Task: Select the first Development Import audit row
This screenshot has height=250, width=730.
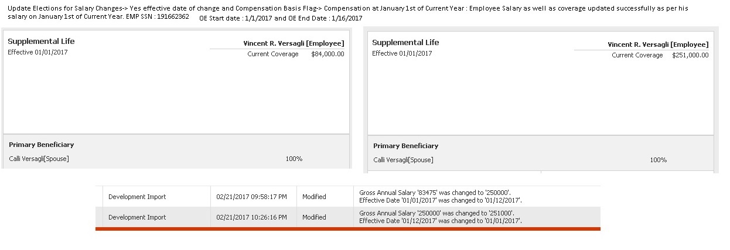Action: click(x=348, y=197)
